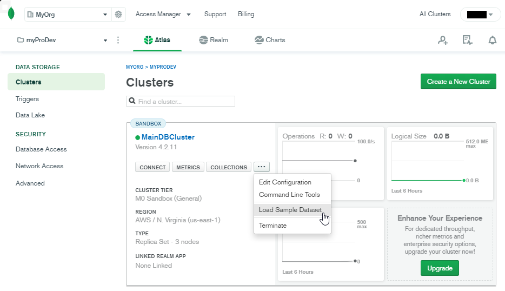Click the Find a cluster search field
Screen dimensions: 505x291
pos(181,101)
